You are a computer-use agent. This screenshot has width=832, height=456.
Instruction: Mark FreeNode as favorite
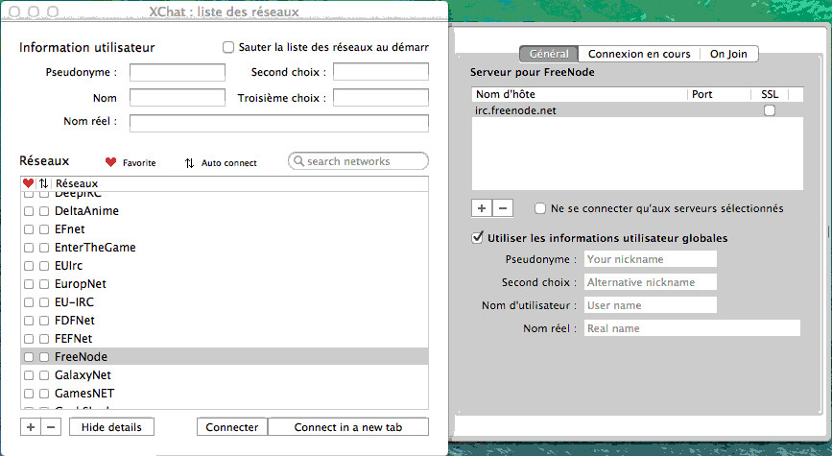point(29,357)
